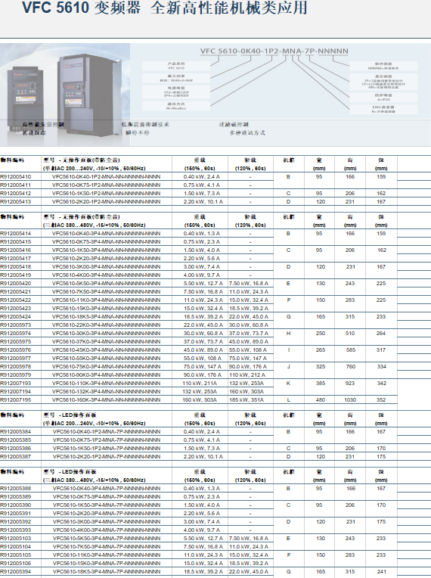Click material number R912005979
The width and height of the screenshot is (431, 578).
(16, 375)
